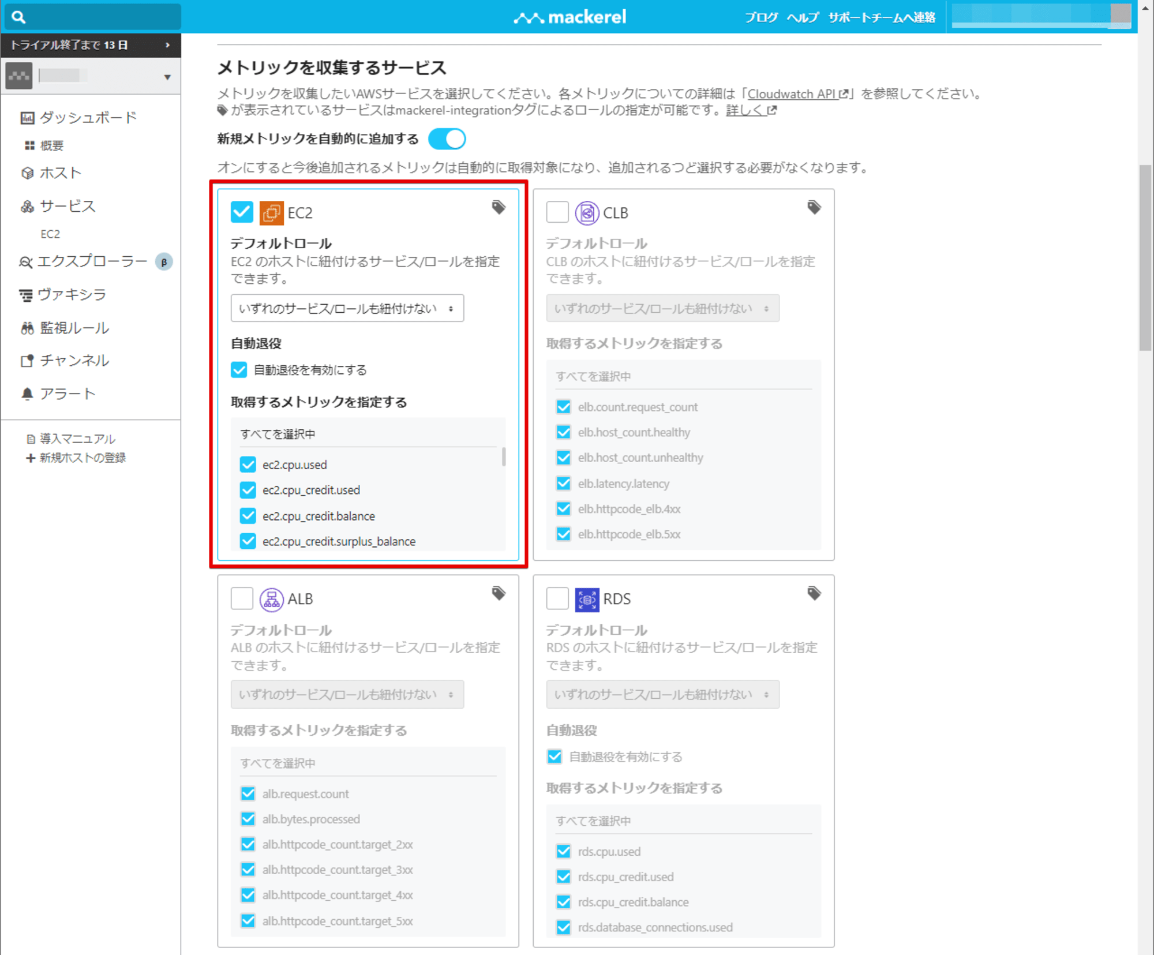This screenshot has width=1154, height=955.
Task: Open 導入マニュアル link
Action: (x=77, y=439)
